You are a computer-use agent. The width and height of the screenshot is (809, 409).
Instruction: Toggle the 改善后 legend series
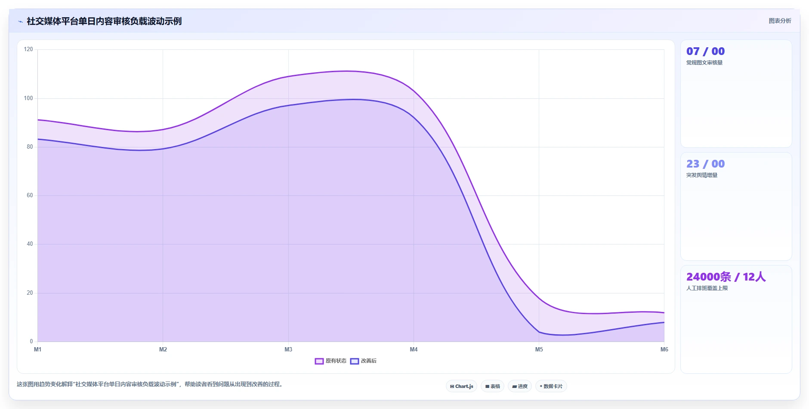pos(364,361)
